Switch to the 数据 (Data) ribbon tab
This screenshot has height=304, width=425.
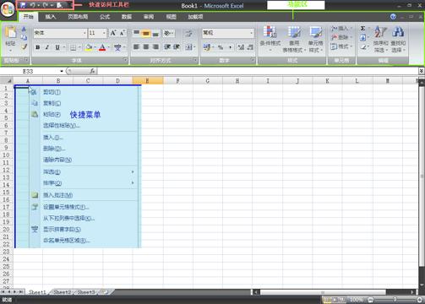[127, 17]
